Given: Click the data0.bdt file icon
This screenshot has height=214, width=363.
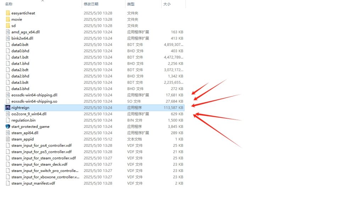Looking at the screenshot, I should pos(8,44).
